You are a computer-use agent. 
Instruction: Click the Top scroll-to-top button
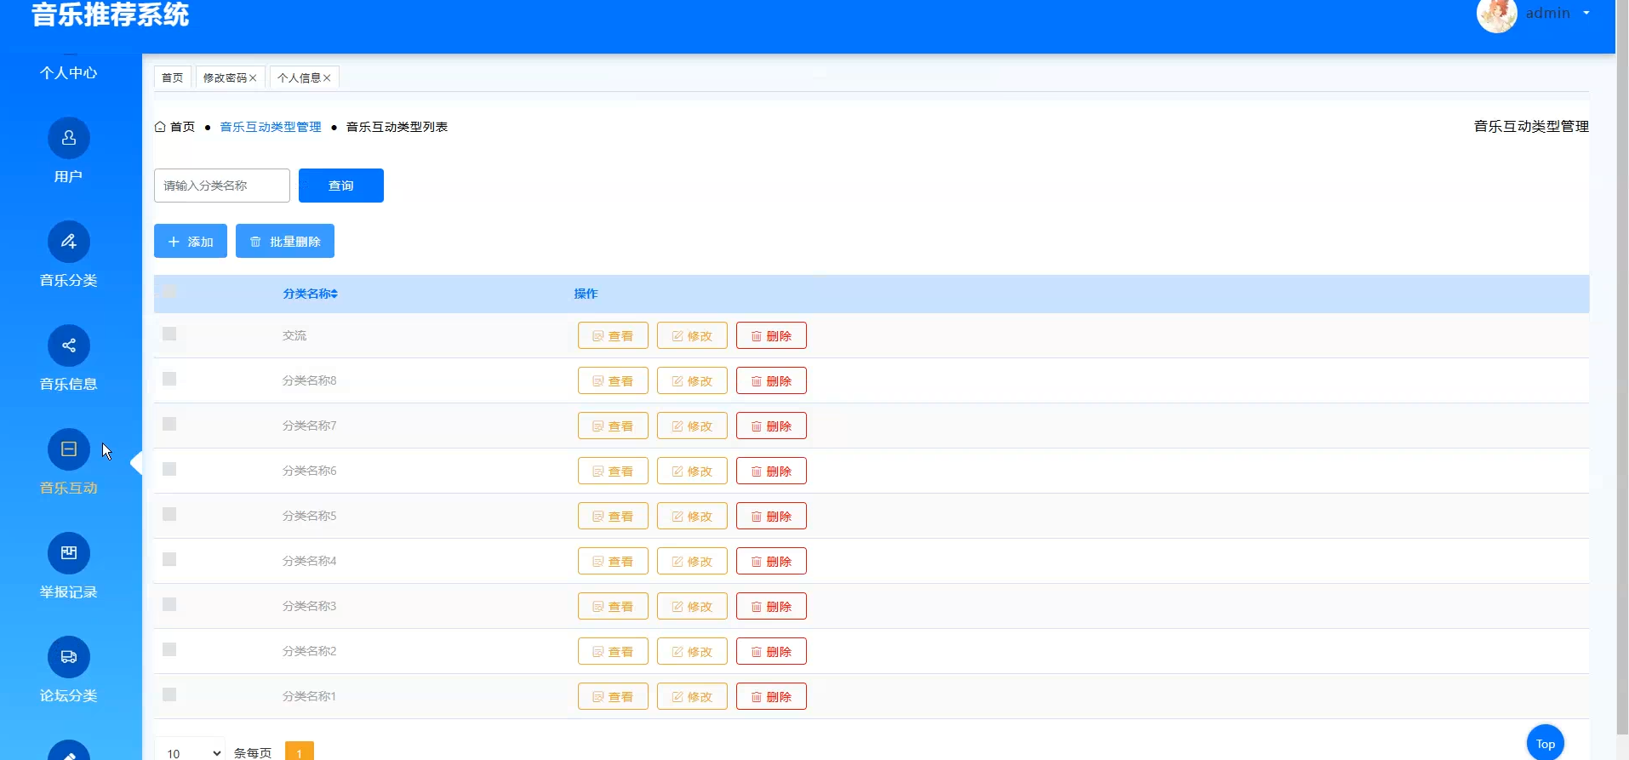coord(1546,743)
